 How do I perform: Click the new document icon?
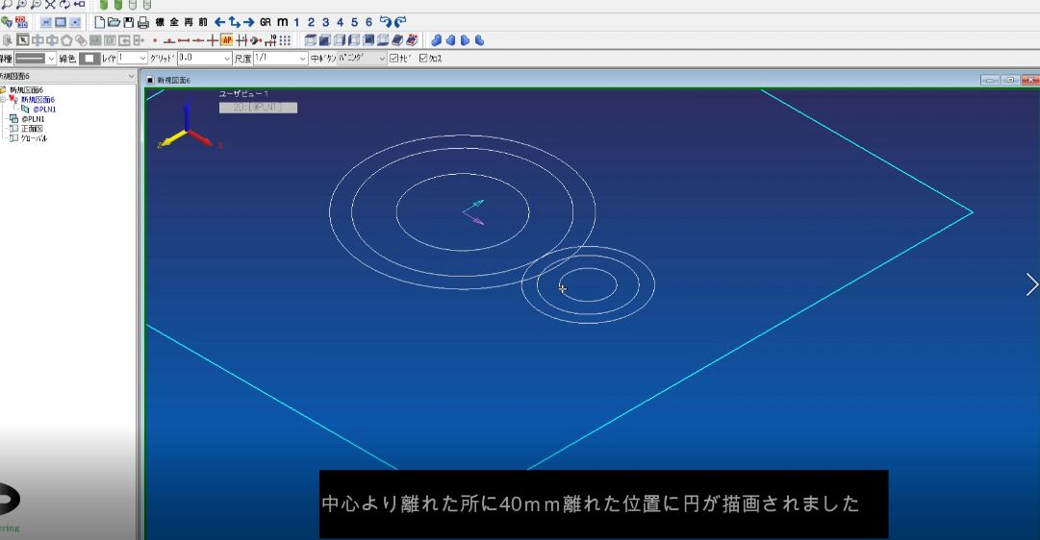[x=99, y=22]
